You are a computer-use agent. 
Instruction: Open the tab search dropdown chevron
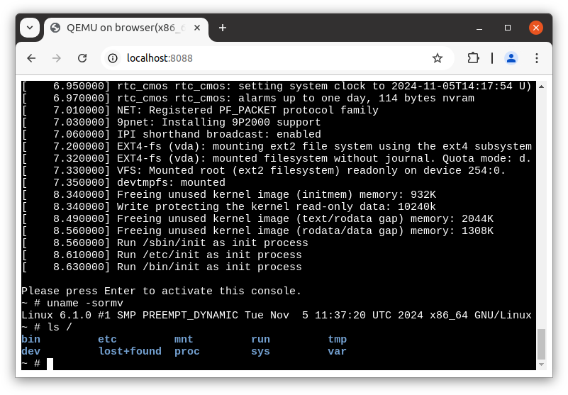point(30,28)
